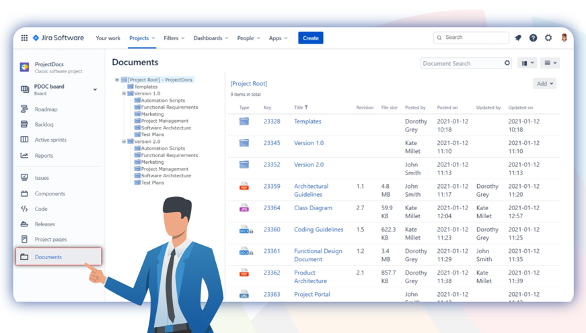The height and width of the screenshot is (333, 586).
Task: Open the Coding Guidelines document link
Action: (x=318, y=230)
